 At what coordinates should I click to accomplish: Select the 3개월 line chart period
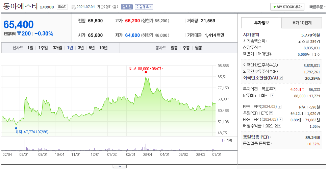(x=57, y=48)
